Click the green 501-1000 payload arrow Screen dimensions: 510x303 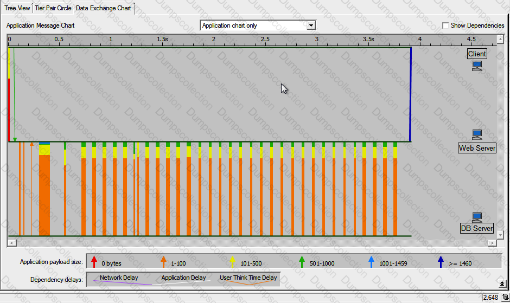302,262
